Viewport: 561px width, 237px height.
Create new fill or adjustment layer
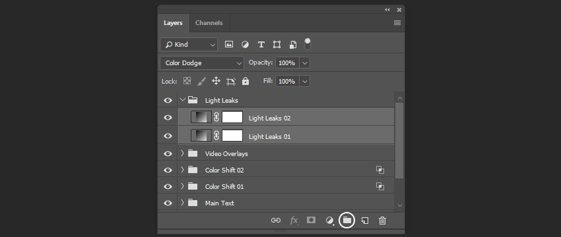tap(330, 221)
